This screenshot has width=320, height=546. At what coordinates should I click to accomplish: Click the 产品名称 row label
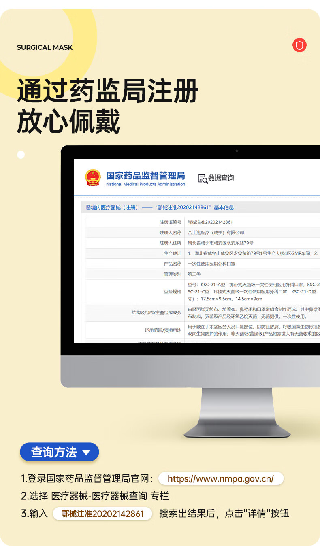coord(173,263)
